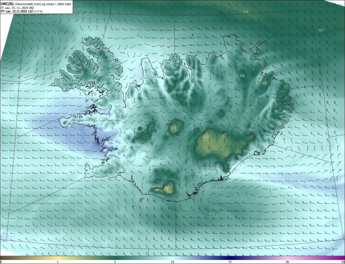Click the 7.4 value label offshore
The image size is (345, 264).
click(x=79, y=222)
